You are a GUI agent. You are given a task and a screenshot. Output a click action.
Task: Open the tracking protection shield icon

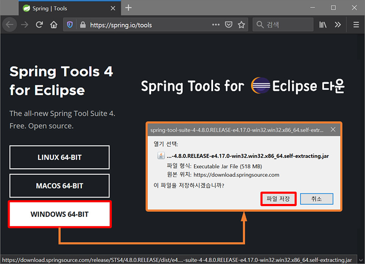point(70,25)
